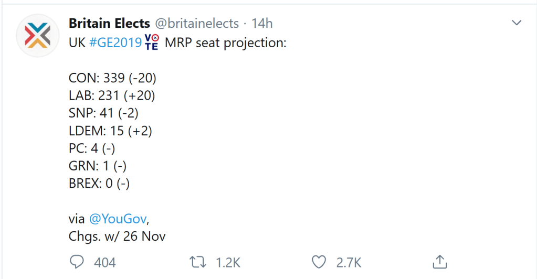The image size is (537, 279).
Task: Click the 14h tweet timestamp
Action: point(262,24)
